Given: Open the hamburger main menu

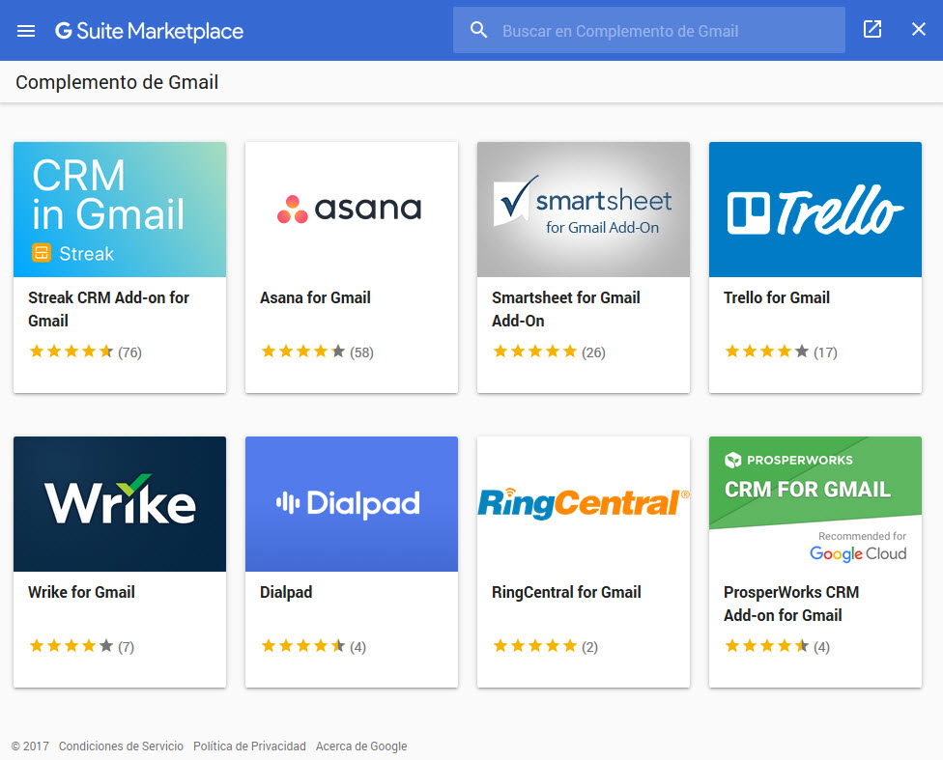Looking at the screenshot, I should click(26, 31).
